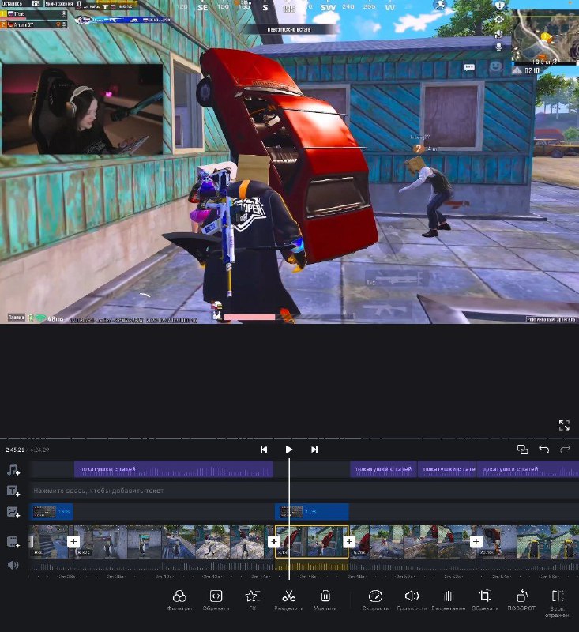Image resolution: width=579 pixels, height=632 pixels.
Task: Enter fullscreen preview mode
Action: (564, 425)
